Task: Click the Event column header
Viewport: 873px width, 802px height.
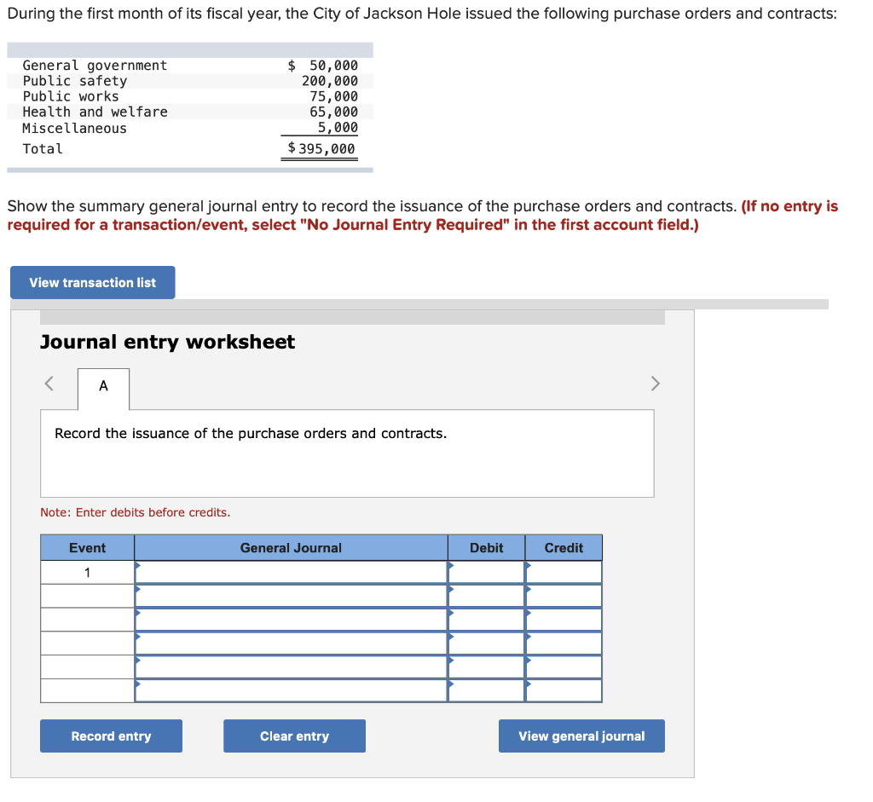Action: pyautogui.click(x=88, y=548)
